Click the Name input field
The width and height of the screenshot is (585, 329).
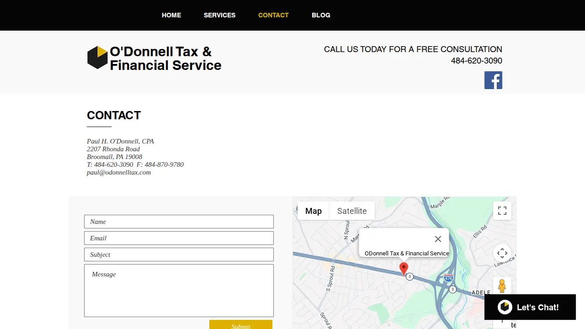click(x=179, y=222)
